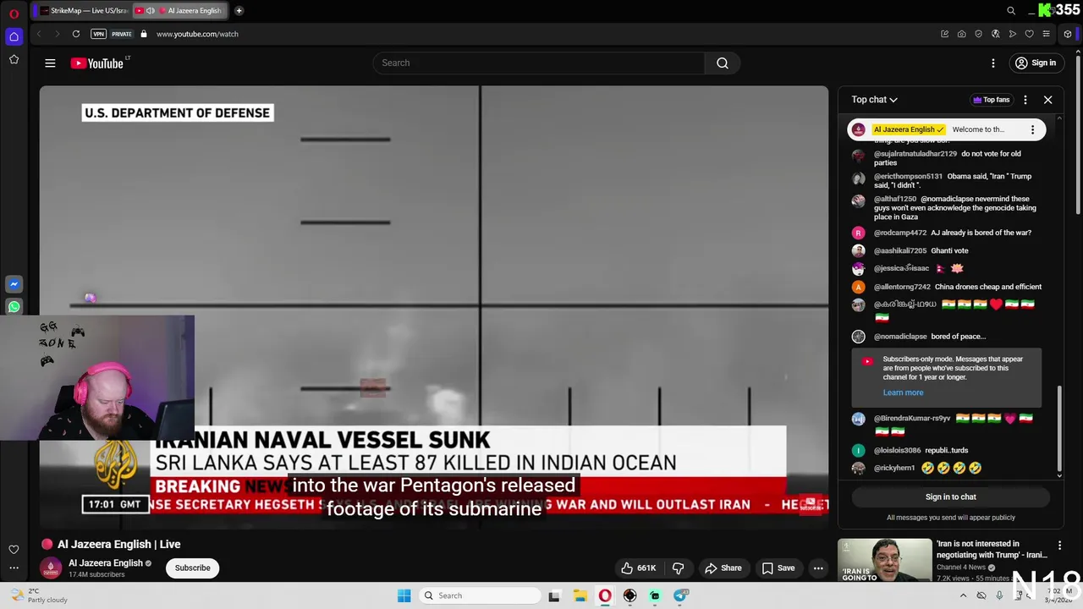
Task: Click the YouTube search input field
Action: [x=538, y=63]
